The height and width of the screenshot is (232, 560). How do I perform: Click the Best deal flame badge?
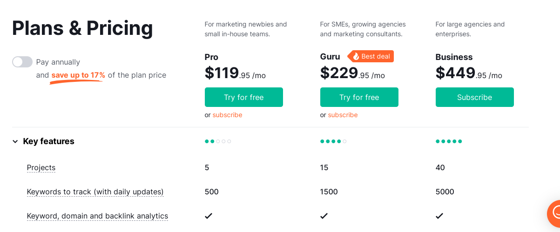371,56
